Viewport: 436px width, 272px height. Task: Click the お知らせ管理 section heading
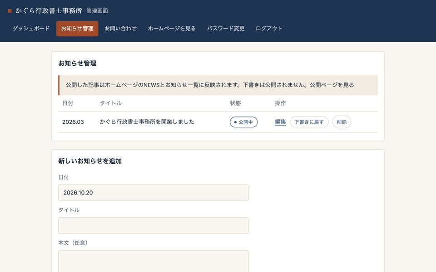coord(77,63)
